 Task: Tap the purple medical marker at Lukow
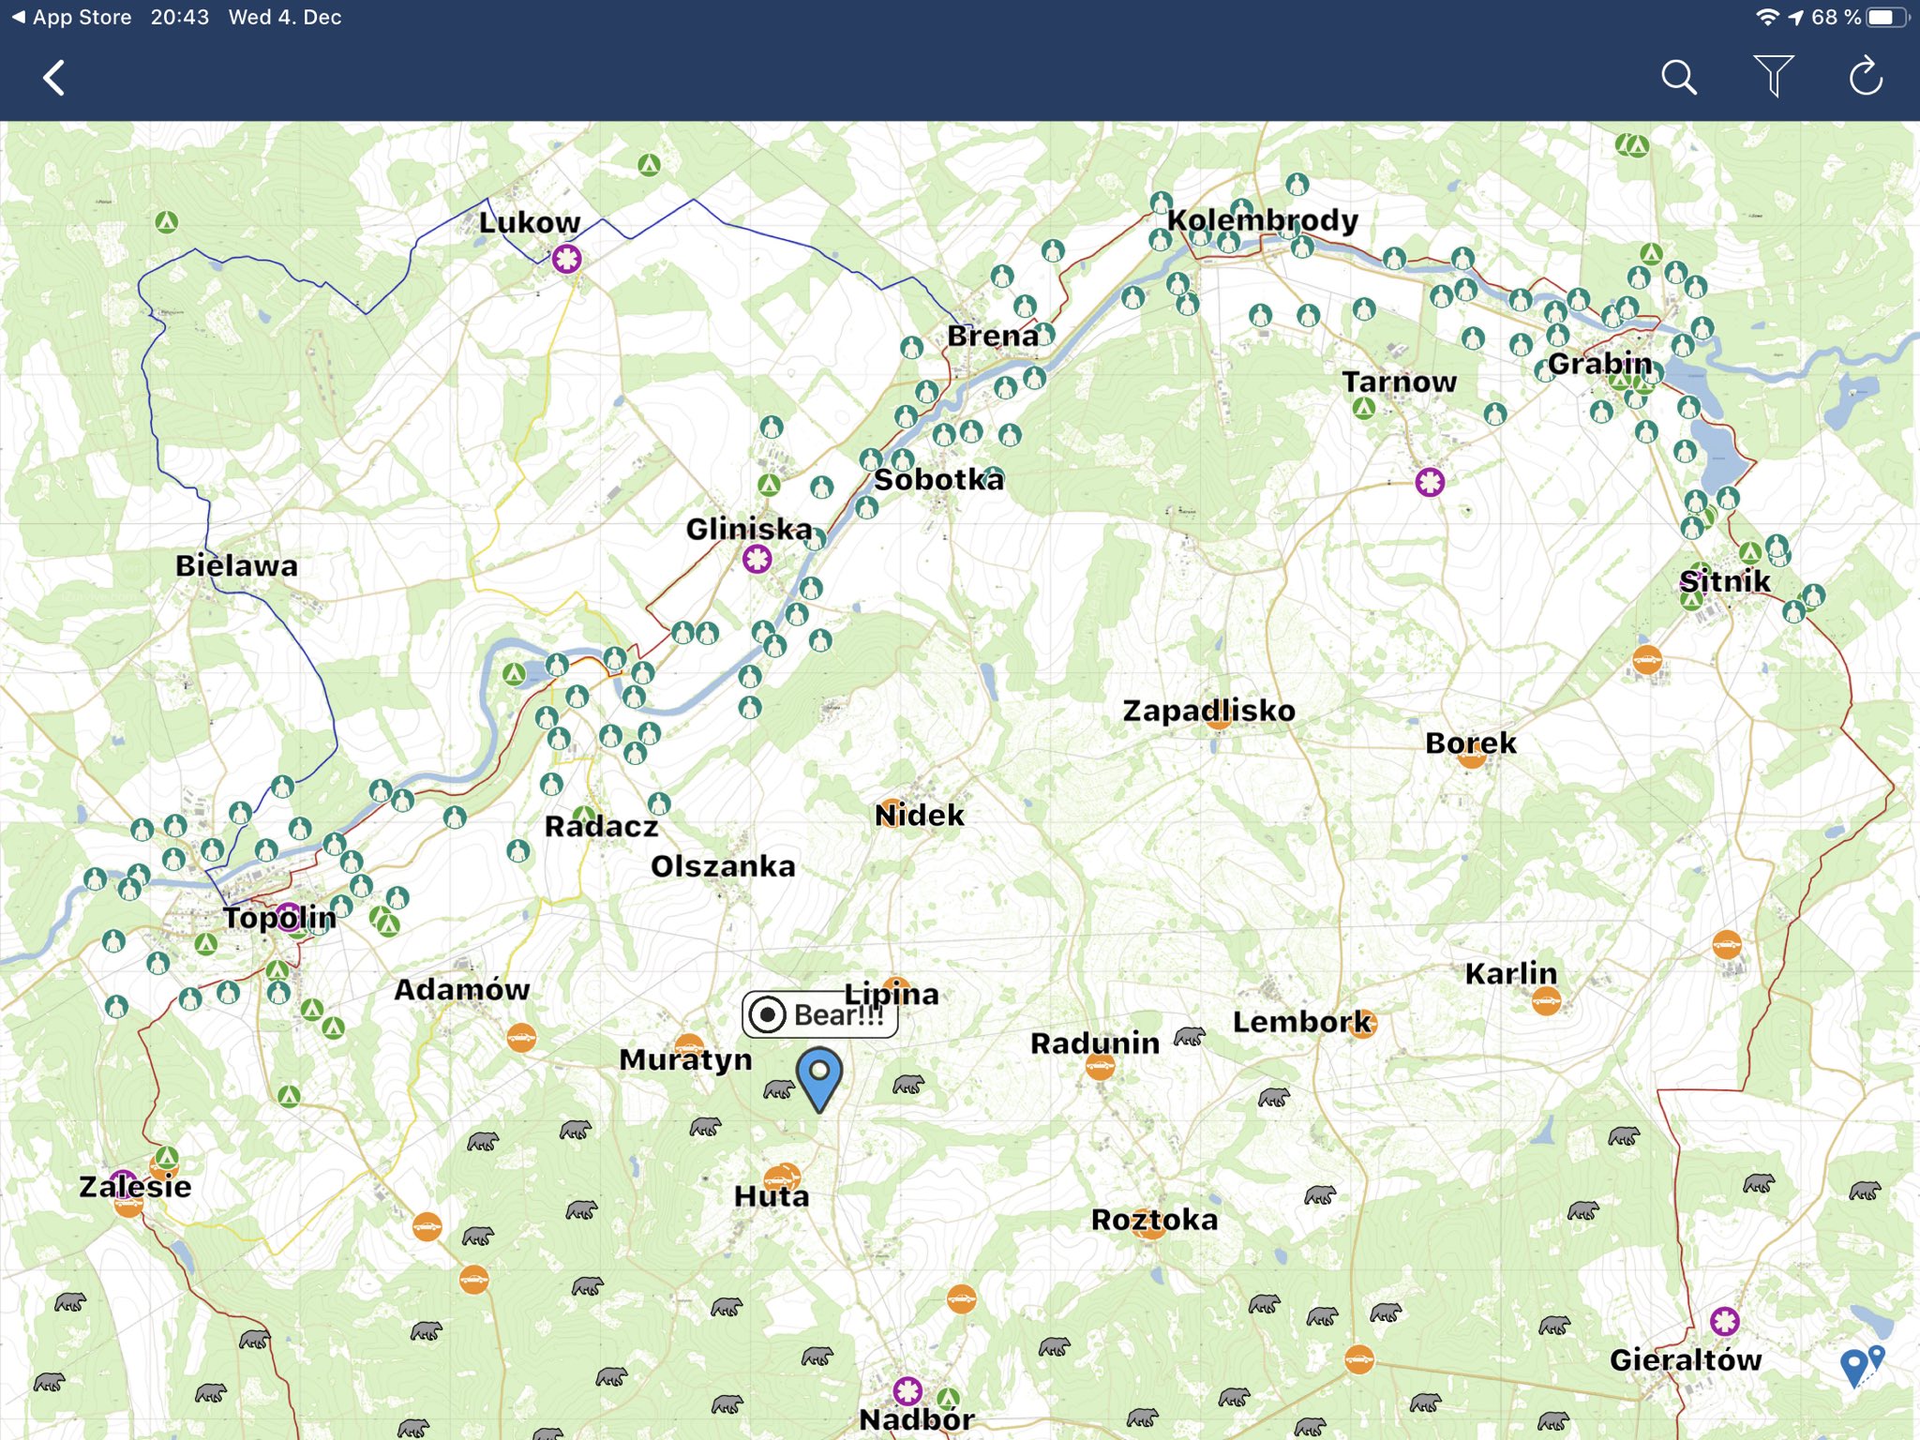pyautogui.click(x=566, y=259)
